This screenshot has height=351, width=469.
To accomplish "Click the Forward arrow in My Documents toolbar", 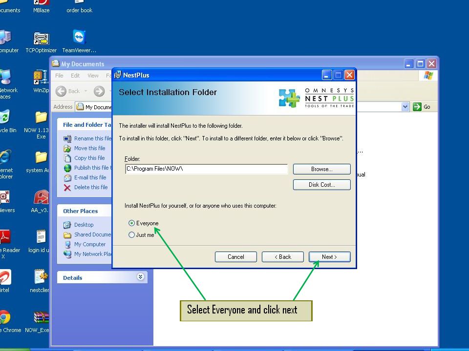I will coord(99,91).
